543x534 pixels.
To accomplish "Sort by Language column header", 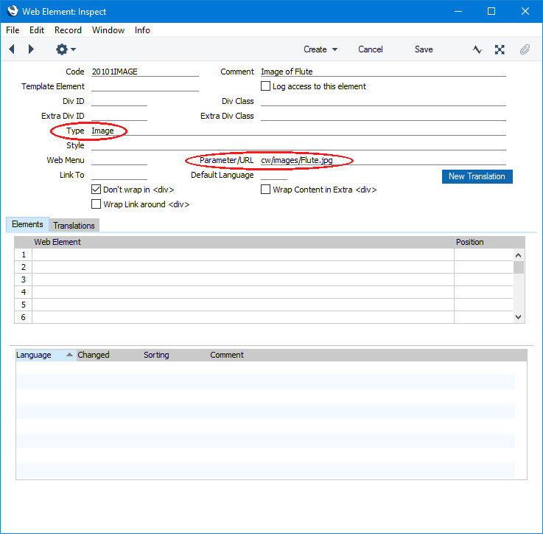I will (46, 355).
